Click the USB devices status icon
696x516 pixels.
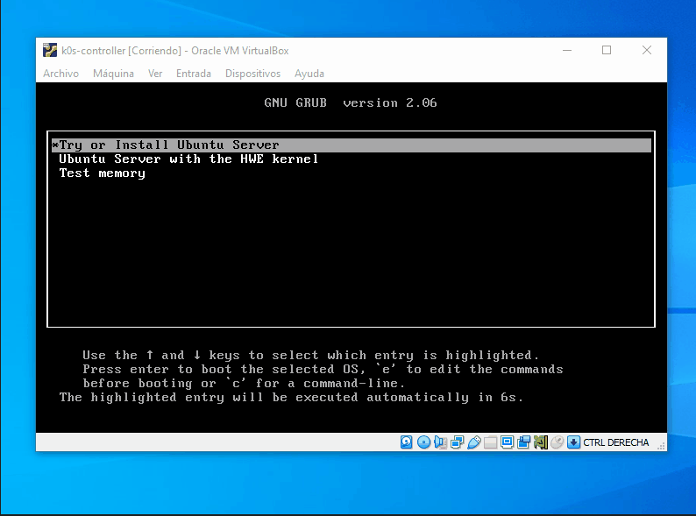pos(474,442)
